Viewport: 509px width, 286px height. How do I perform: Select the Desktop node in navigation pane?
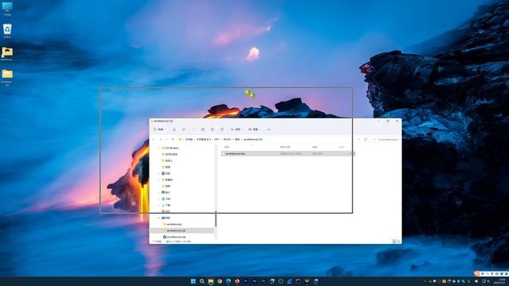[165, 218]
